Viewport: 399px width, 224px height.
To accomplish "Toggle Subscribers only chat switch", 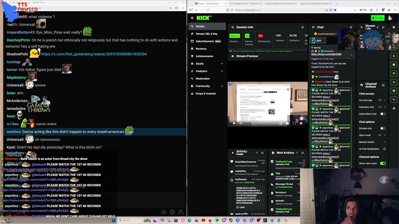I will (x=383, y=114).
